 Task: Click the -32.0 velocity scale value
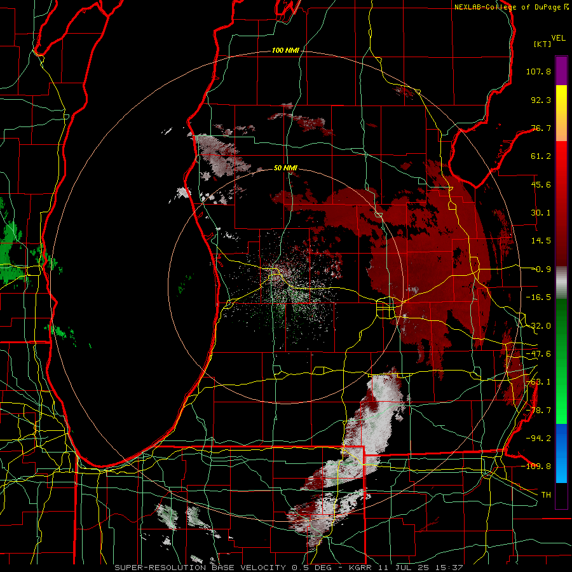[538, 326]
